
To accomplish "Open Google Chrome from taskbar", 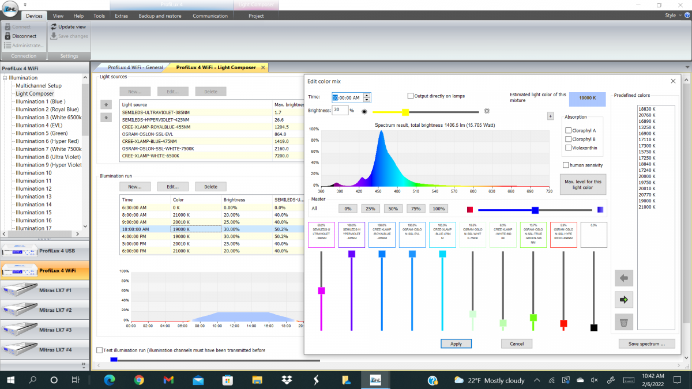I will [139, 380].
